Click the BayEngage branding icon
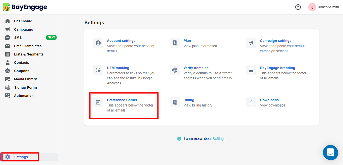 (251, 70)
